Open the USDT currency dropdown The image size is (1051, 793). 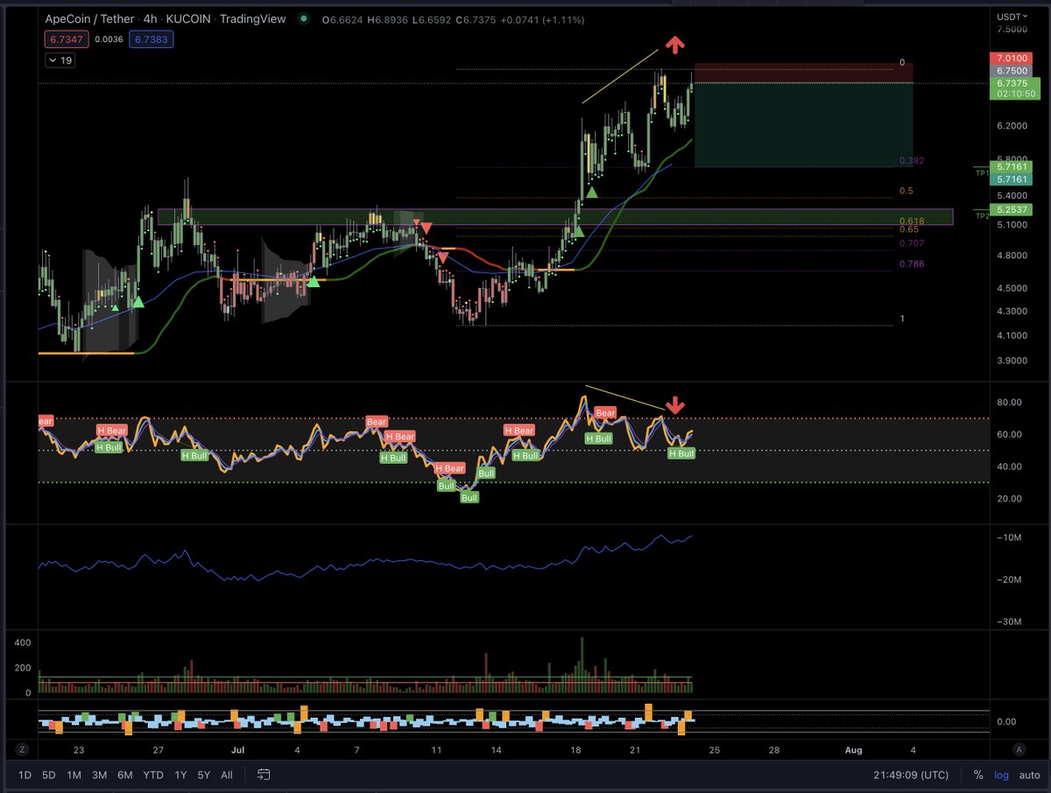coord(1012,16)
